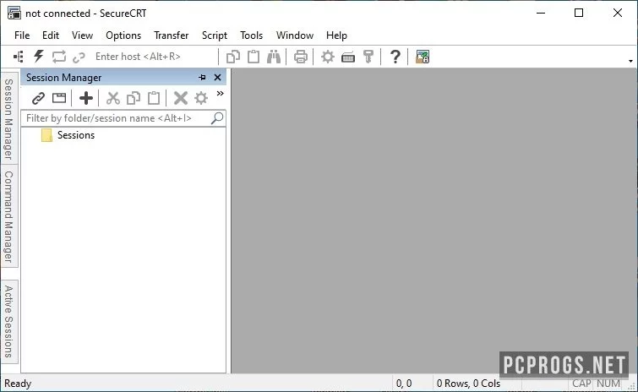Click the Paste icon in Session Manager

154,98
